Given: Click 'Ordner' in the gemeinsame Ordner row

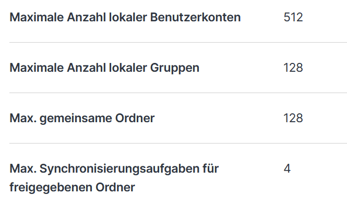Looking at the screenshot, I should coord(135,118).
